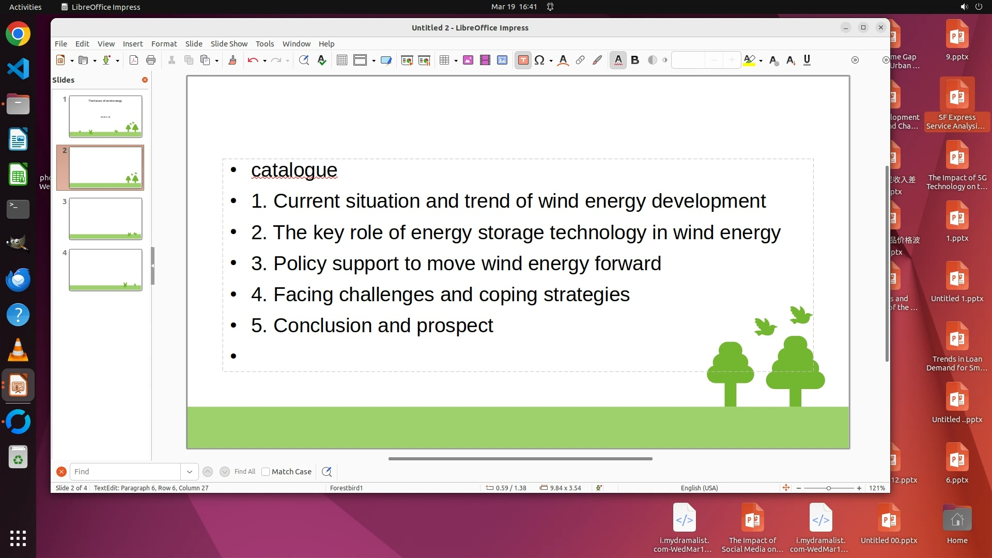The image size is (992, 558).
Task: Click the zoom slider in status bar
Action: coord(828,488)
